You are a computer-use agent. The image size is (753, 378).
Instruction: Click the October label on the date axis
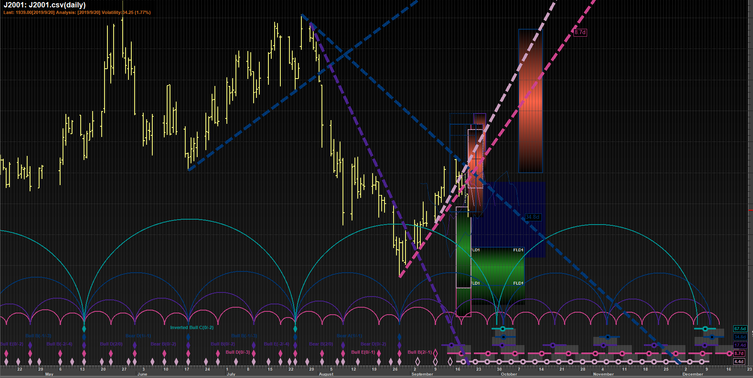tap(509, 374)
